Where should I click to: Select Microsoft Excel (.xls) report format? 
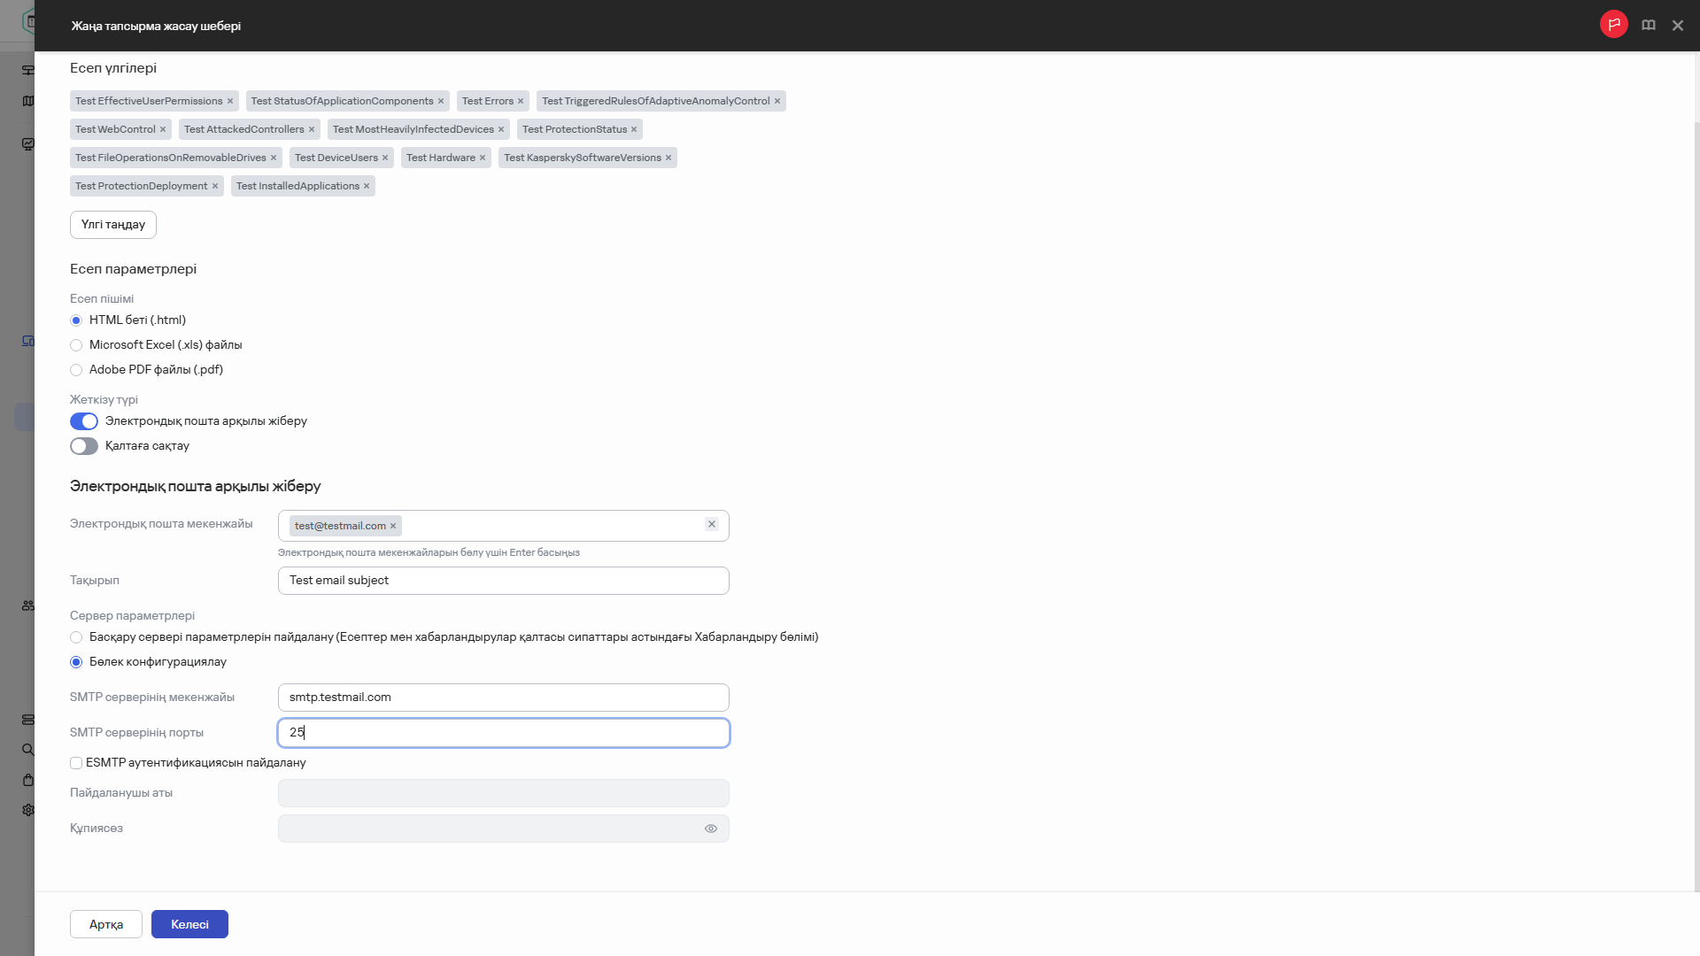pyautogui.click(x=76, y=345)
